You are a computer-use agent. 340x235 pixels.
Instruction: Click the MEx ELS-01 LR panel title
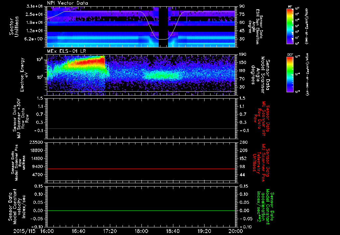click(x=66, y=51)
